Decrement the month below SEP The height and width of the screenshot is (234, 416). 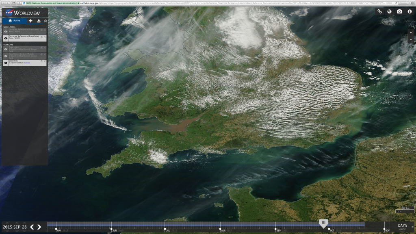pyautogui.click(x=17, y=231)
